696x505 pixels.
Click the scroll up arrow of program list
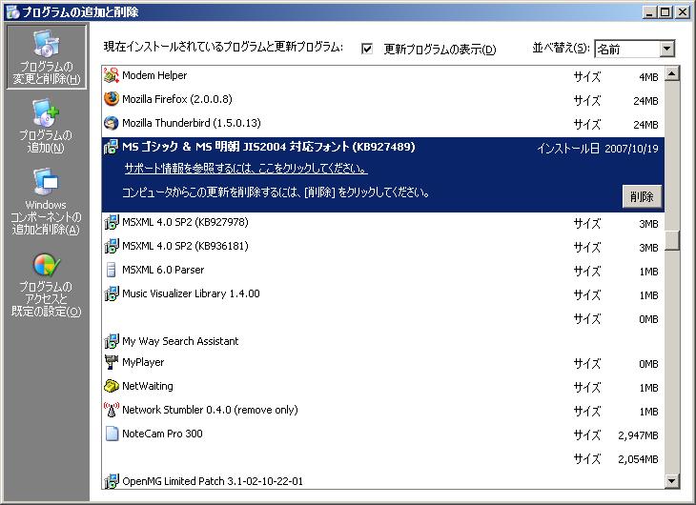click(672, 73)
